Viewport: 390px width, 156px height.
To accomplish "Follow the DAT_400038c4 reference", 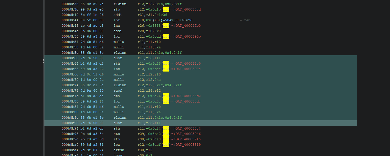I will click(188, 129).
